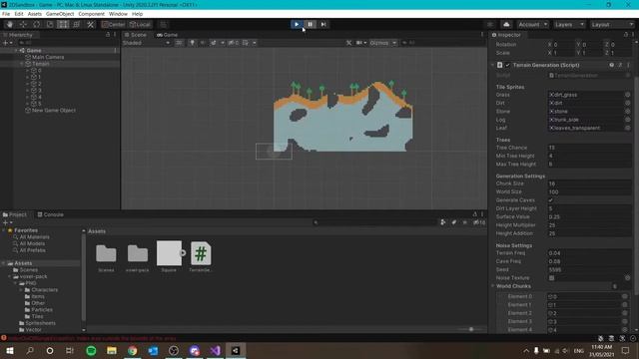Switch to the Console tab

click(51, 214)
